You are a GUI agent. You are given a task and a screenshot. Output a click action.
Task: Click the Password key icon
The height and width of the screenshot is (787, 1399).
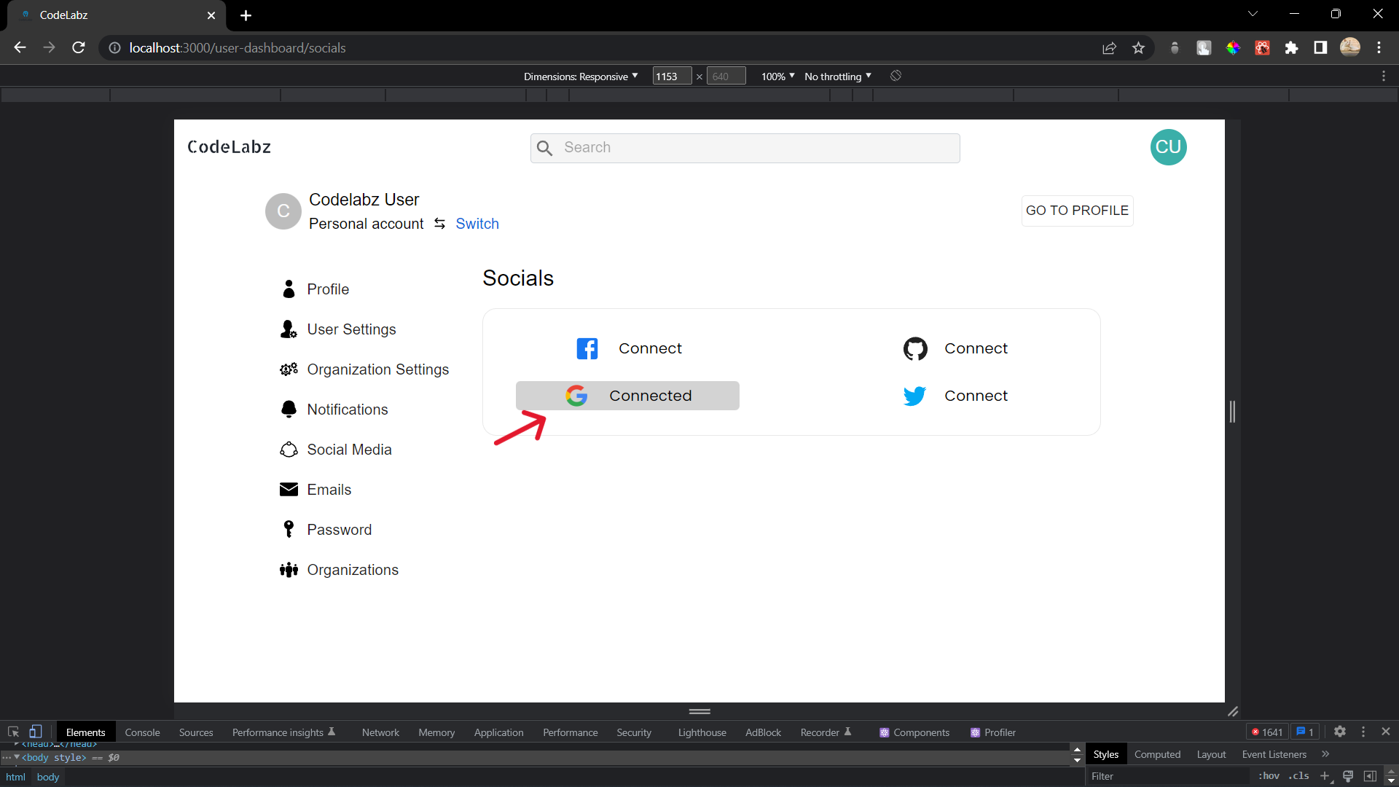pyautogui.click(x=289, y=529)
